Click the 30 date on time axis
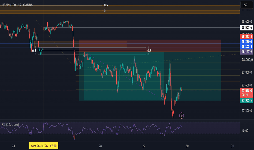This screenshot has height=150, width=254. coord(187,146)
